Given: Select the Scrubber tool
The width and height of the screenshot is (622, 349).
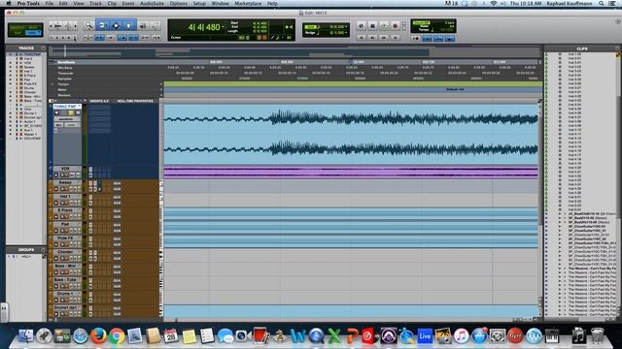Looking at the screenshot, I should pyautogui.click(x=143, y=26).
